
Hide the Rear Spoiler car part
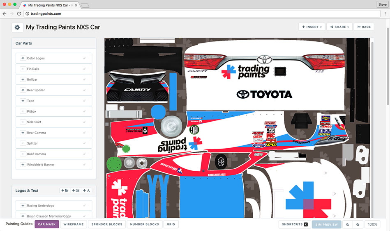pyautogui.click(x=23, y=90)
